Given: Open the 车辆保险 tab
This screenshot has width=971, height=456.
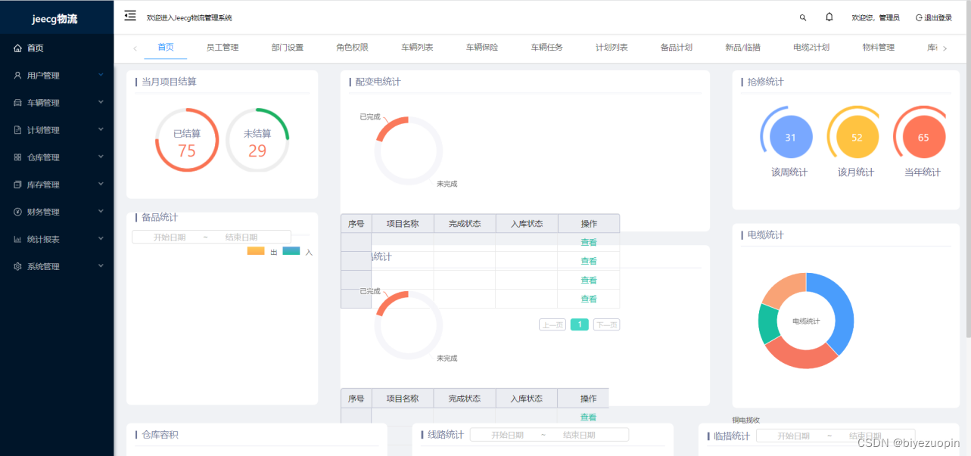Looking at the screenshot, I should click(483, 47).
